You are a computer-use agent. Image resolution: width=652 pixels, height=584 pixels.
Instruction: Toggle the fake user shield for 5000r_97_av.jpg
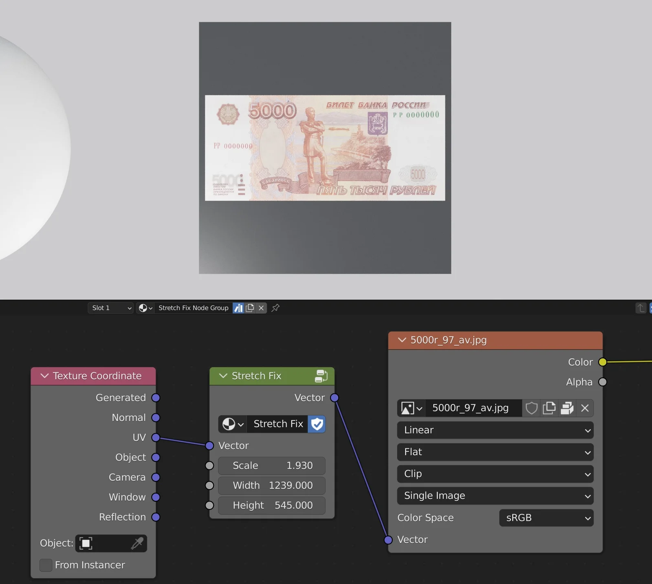[531, 408]
